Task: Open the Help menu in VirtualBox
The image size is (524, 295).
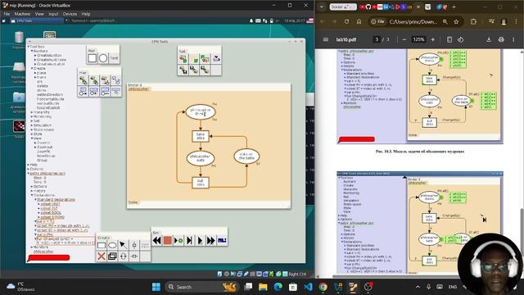Action: pos(86,14)
